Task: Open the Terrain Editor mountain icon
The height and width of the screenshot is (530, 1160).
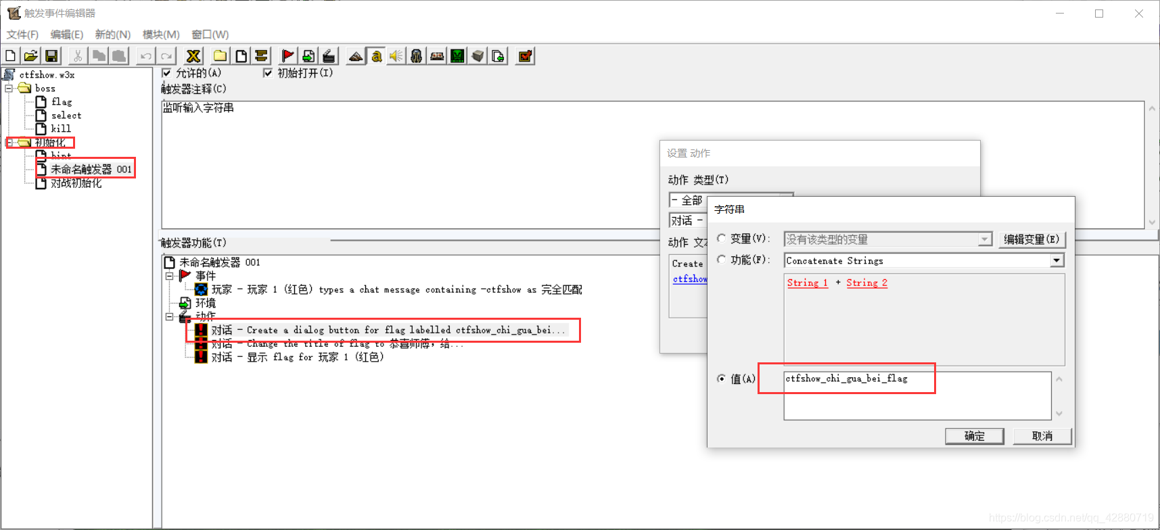Action: pos(356,56)
